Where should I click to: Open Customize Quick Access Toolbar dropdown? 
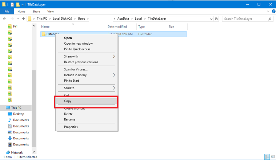tap(23, 5)
